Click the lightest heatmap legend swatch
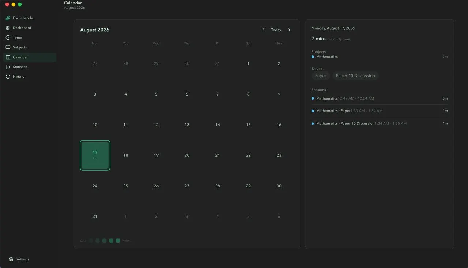Image resolution: width=468 pixels, height=268 pixels. 91,241
